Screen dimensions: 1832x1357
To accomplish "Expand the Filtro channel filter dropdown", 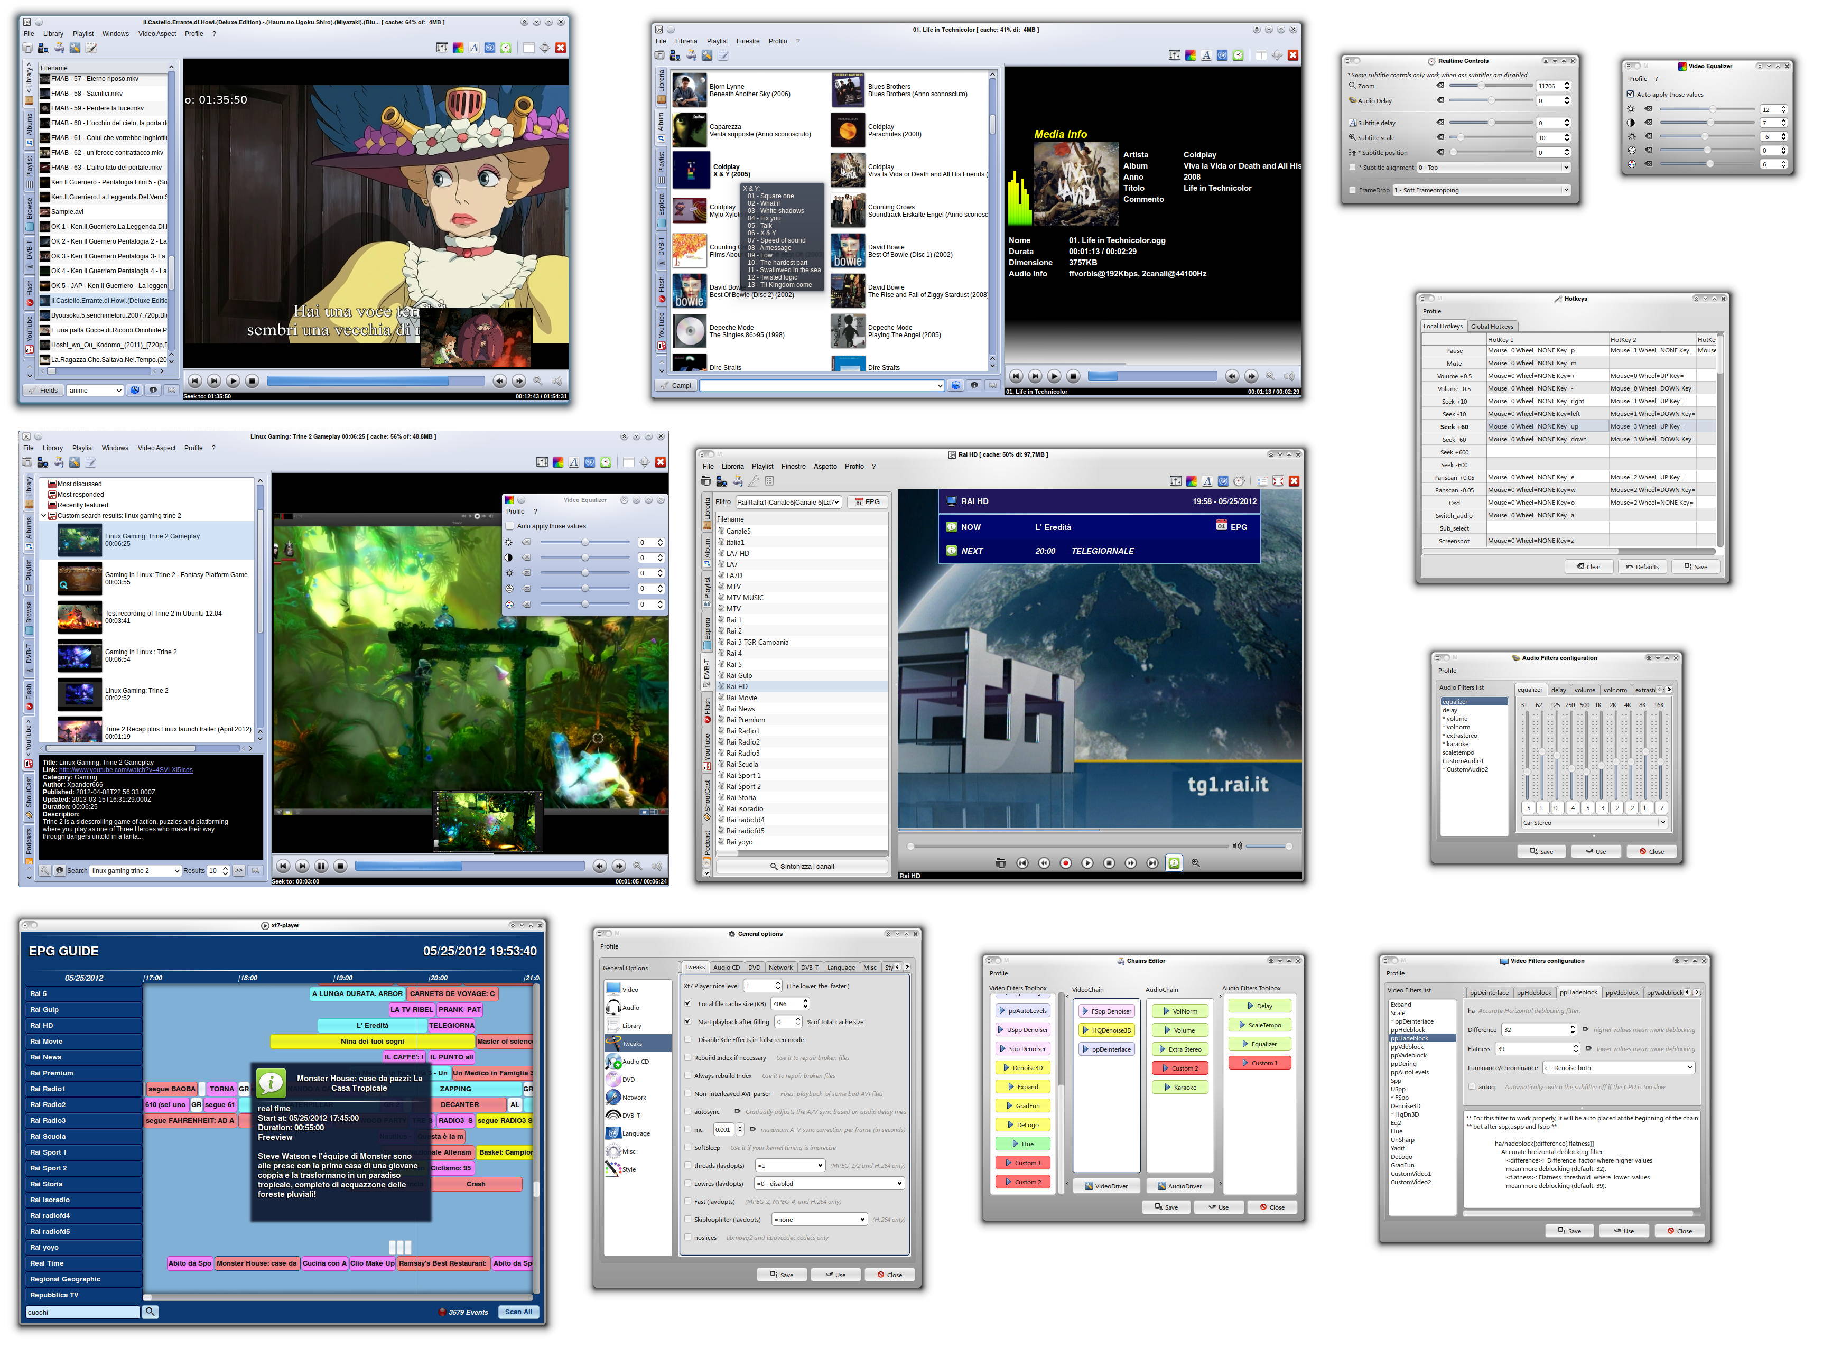I will tap(834, 502).
